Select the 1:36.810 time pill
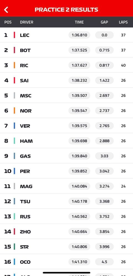The width and height of the screenshot is (133, 276). click(79, 35)
